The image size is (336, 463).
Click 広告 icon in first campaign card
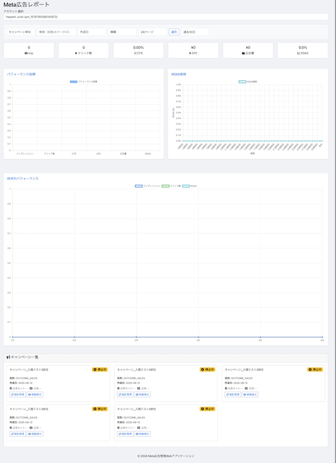click(31, 388)
